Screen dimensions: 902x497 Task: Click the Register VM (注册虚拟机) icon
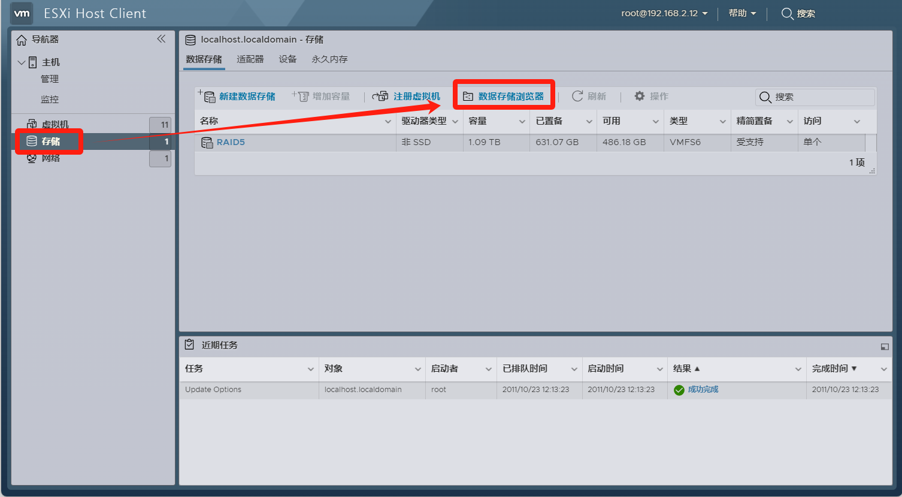(x=380, y=97)
